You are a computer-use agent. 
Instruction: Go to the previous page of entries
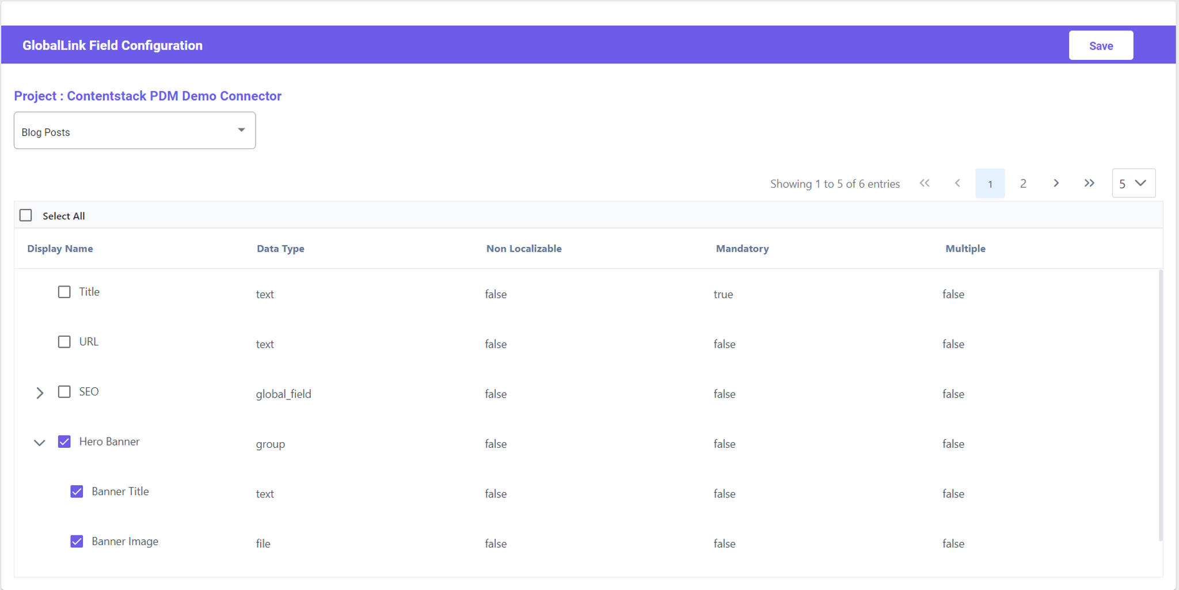[x=957, y=183]
